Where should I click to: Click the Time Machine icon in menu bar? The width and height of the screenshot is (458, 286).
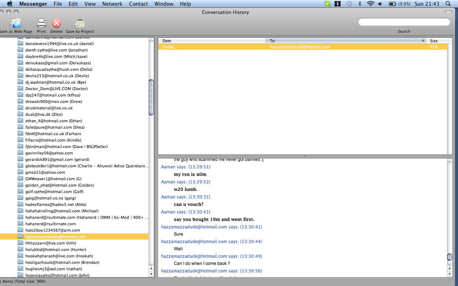tap(349, 4)
